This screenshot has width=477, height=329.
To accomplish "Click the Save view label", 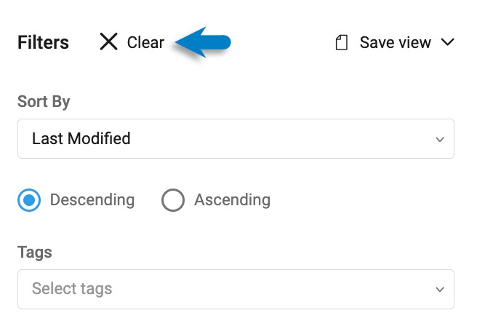I will click(395, 42).
